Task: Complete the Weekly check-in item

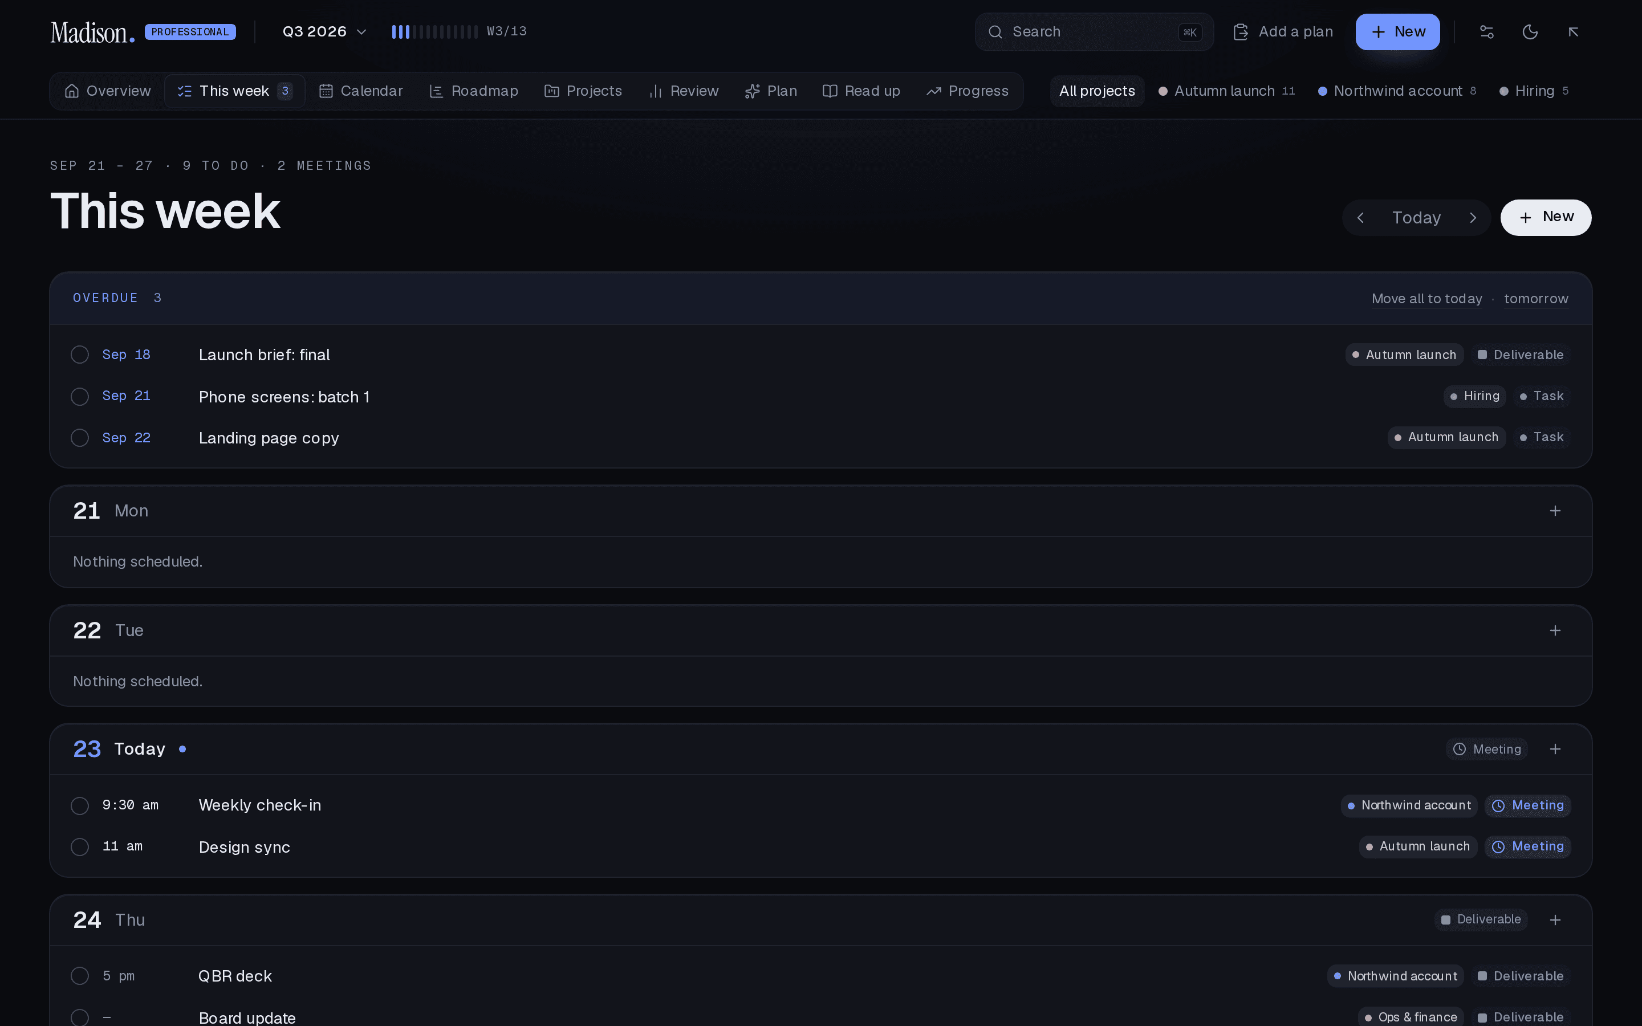Action: (x=80, y=805)
